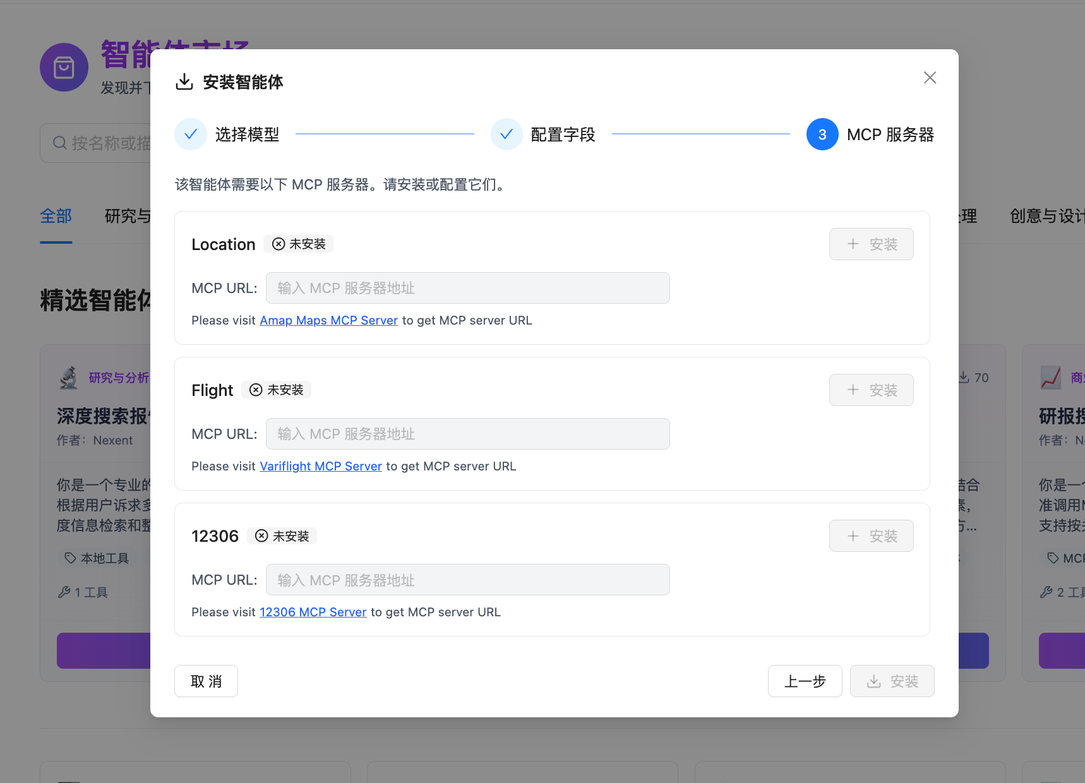Click 取消 to cancel installation
Image resolution: width=1085 pixels, height=783 pixels.
click(206, 681)
